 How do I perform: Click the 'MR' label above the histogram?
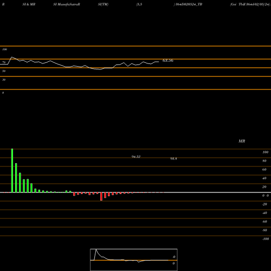coord(242,141)
